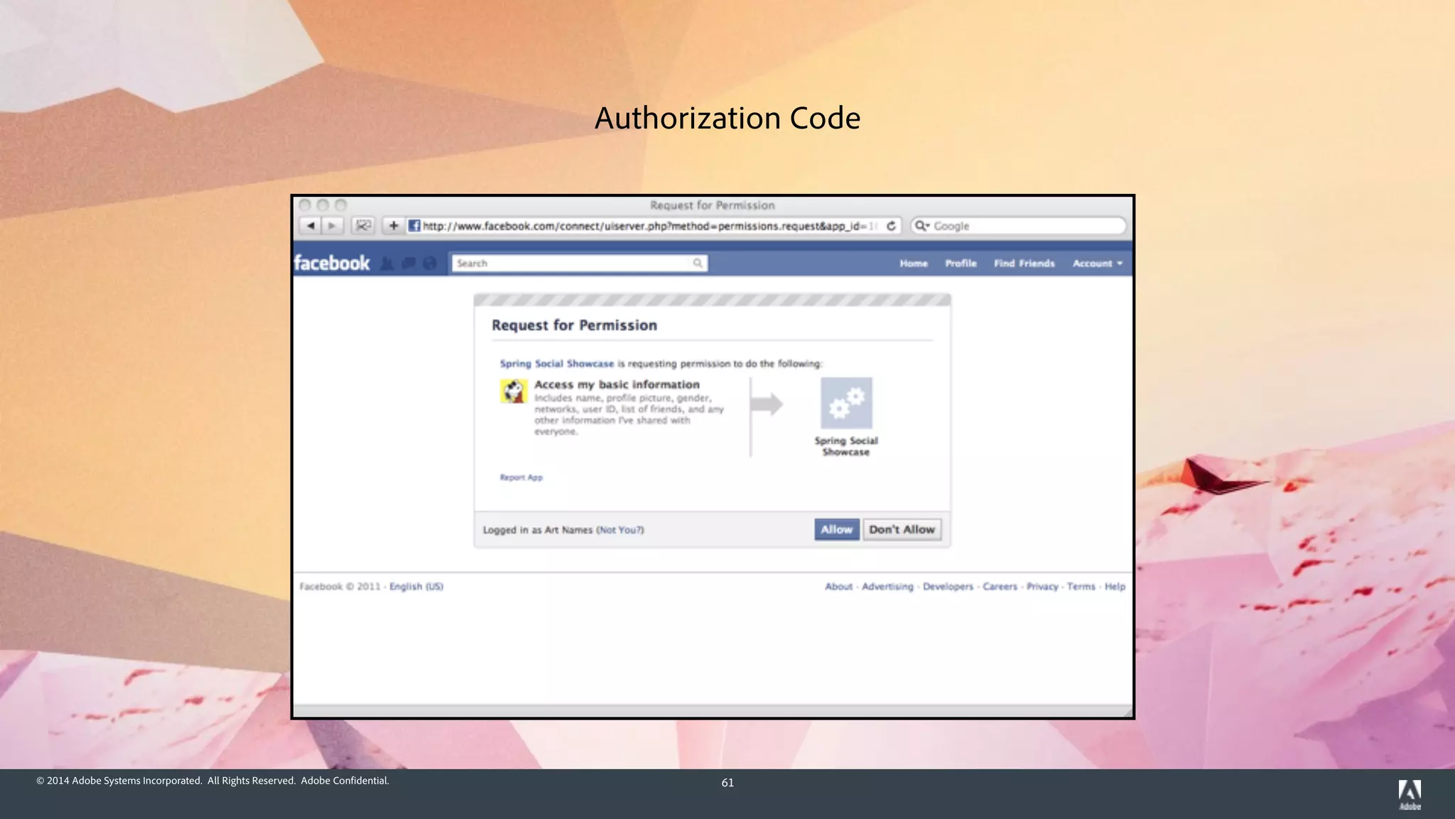This screenshot has width=1455, height=819.
Task: Open the Careers footer link
Action: [1000, 587]
